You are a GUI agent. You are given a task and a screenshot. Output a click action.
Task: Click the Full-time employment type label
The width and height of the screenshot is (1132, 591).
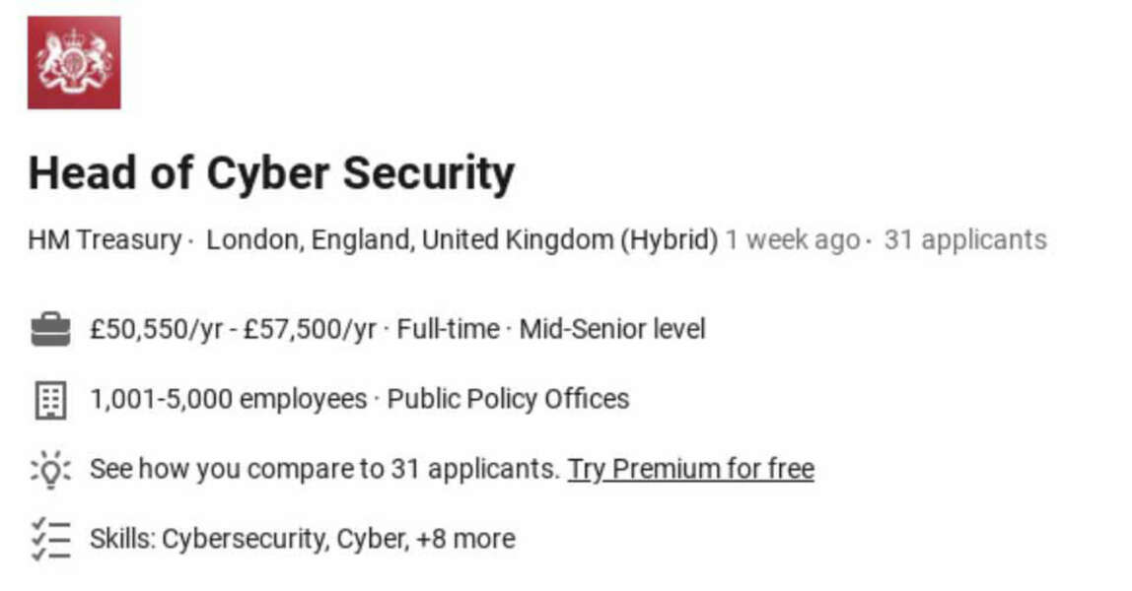coord(448,329)
